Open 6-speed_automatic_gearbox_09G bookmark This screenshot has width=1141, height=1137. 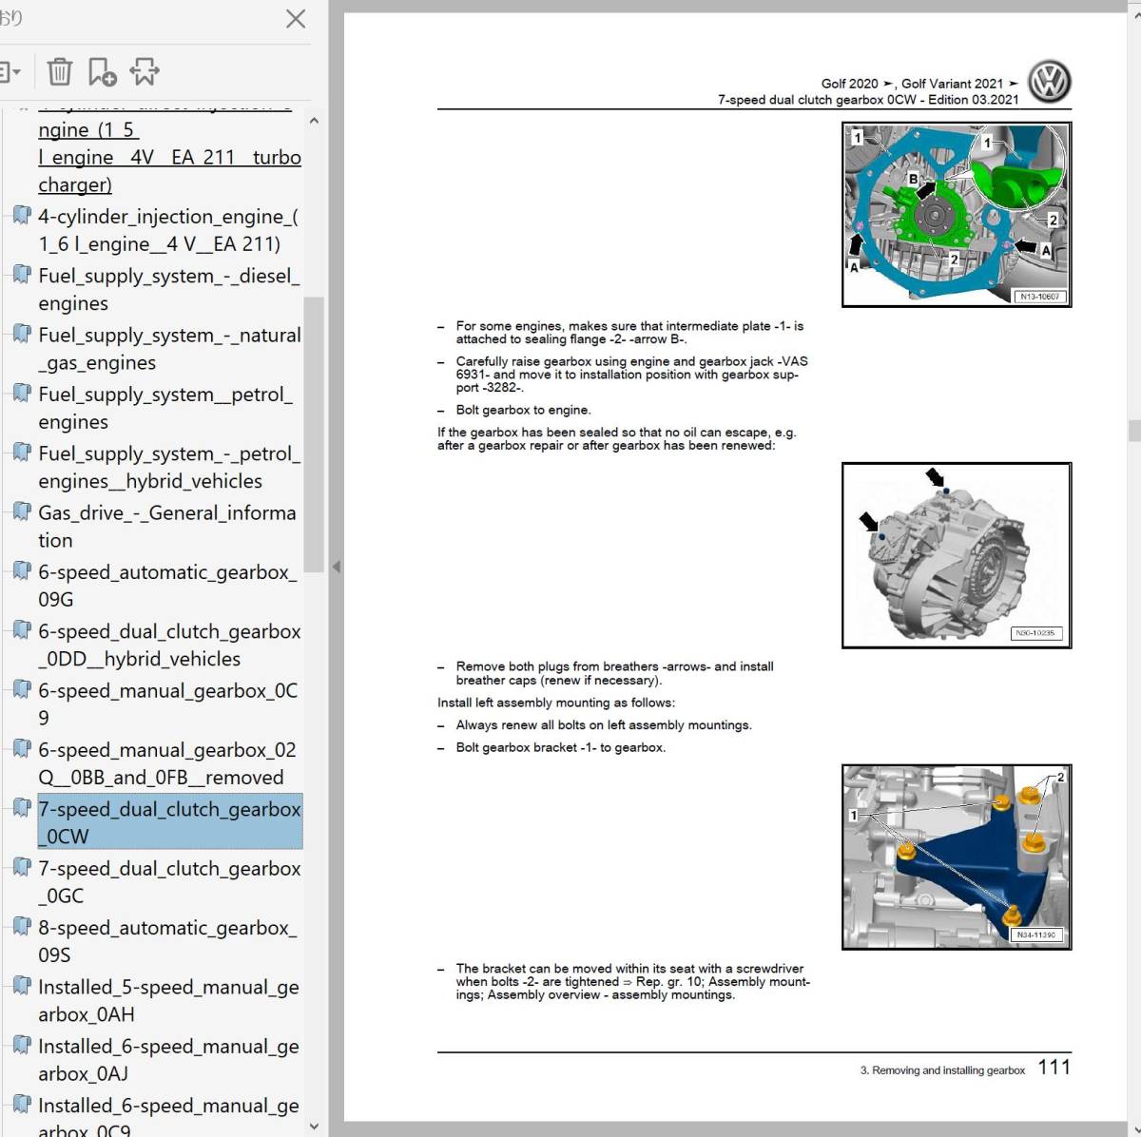coord(167,585)
